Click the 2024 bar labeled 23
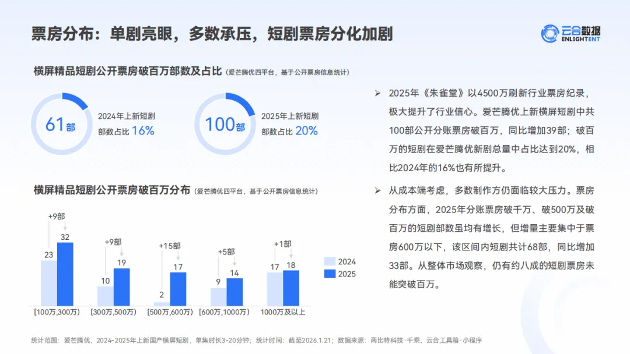Image resolution: width=630 pixels, height=354 pixels. point(49,283)
